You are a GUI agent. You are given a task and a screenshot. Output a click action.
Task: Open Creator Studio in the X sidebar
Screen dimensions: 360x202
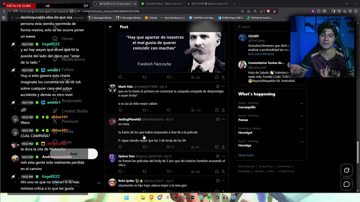pyautogui.click(x=71, y=111)
